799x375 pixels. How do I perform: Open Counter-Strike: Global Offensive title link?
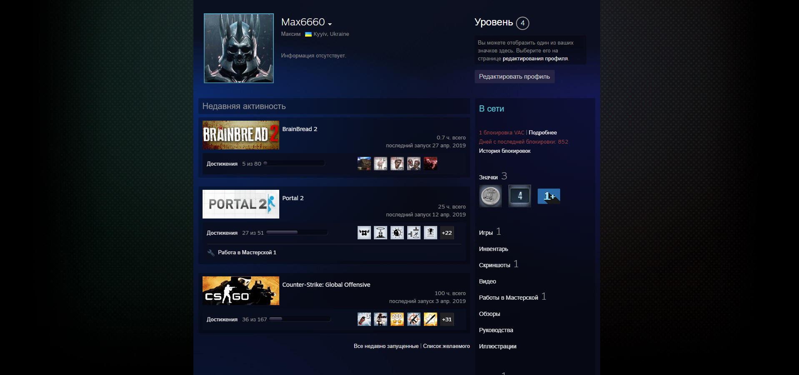(326, 285)
